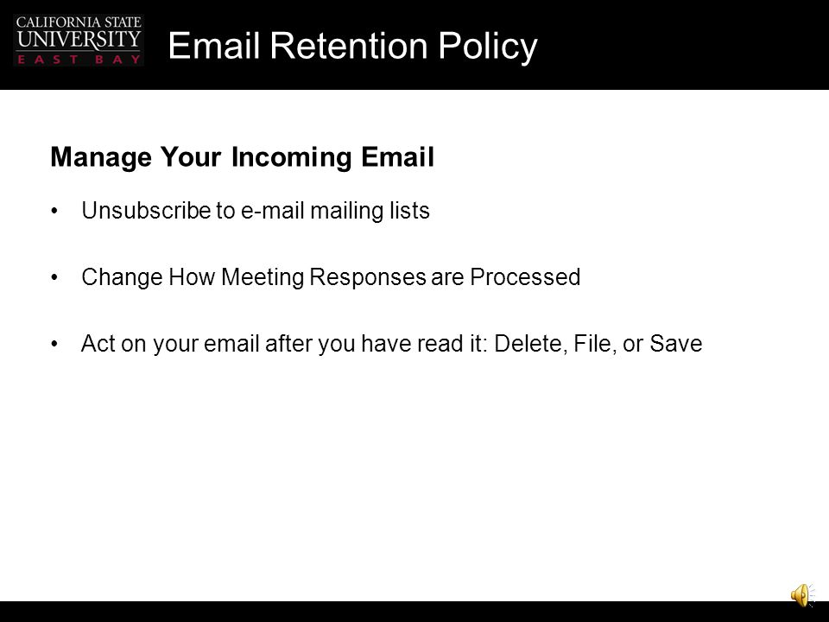829x622 pixels.
Task: Click the Email Retention Policy title
Action: [352, 46]
